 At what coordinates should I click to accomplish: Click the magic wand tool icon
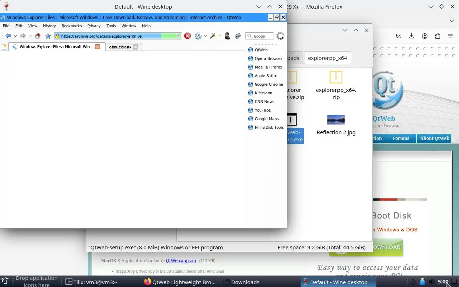point(213,36)
